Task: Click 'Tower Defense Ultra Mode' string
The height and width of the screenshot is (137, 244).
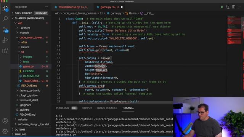Action: click(x=125, y=30)
